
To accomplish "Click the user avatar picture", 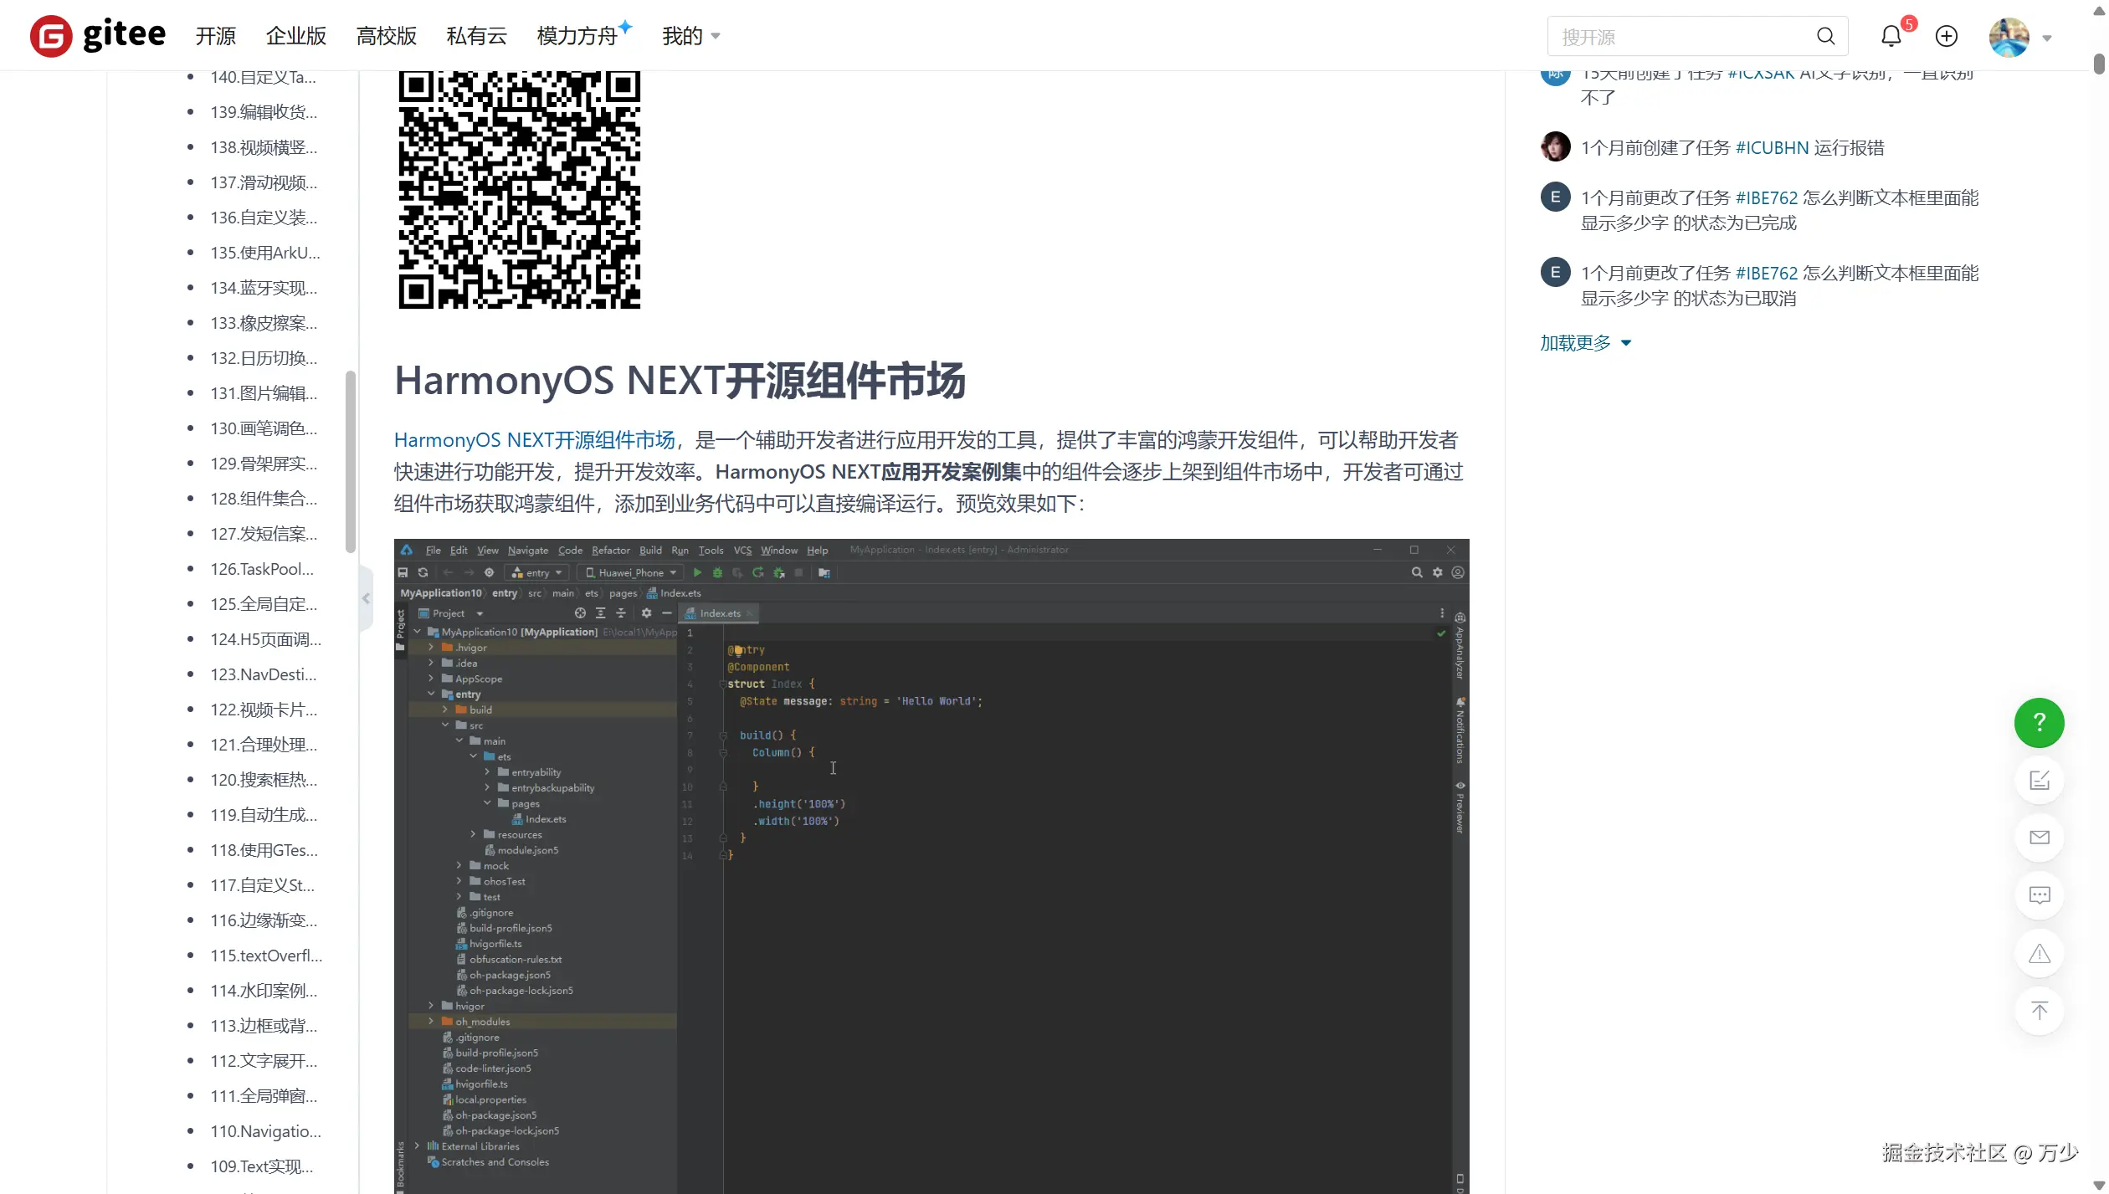I will (2008, 36).
